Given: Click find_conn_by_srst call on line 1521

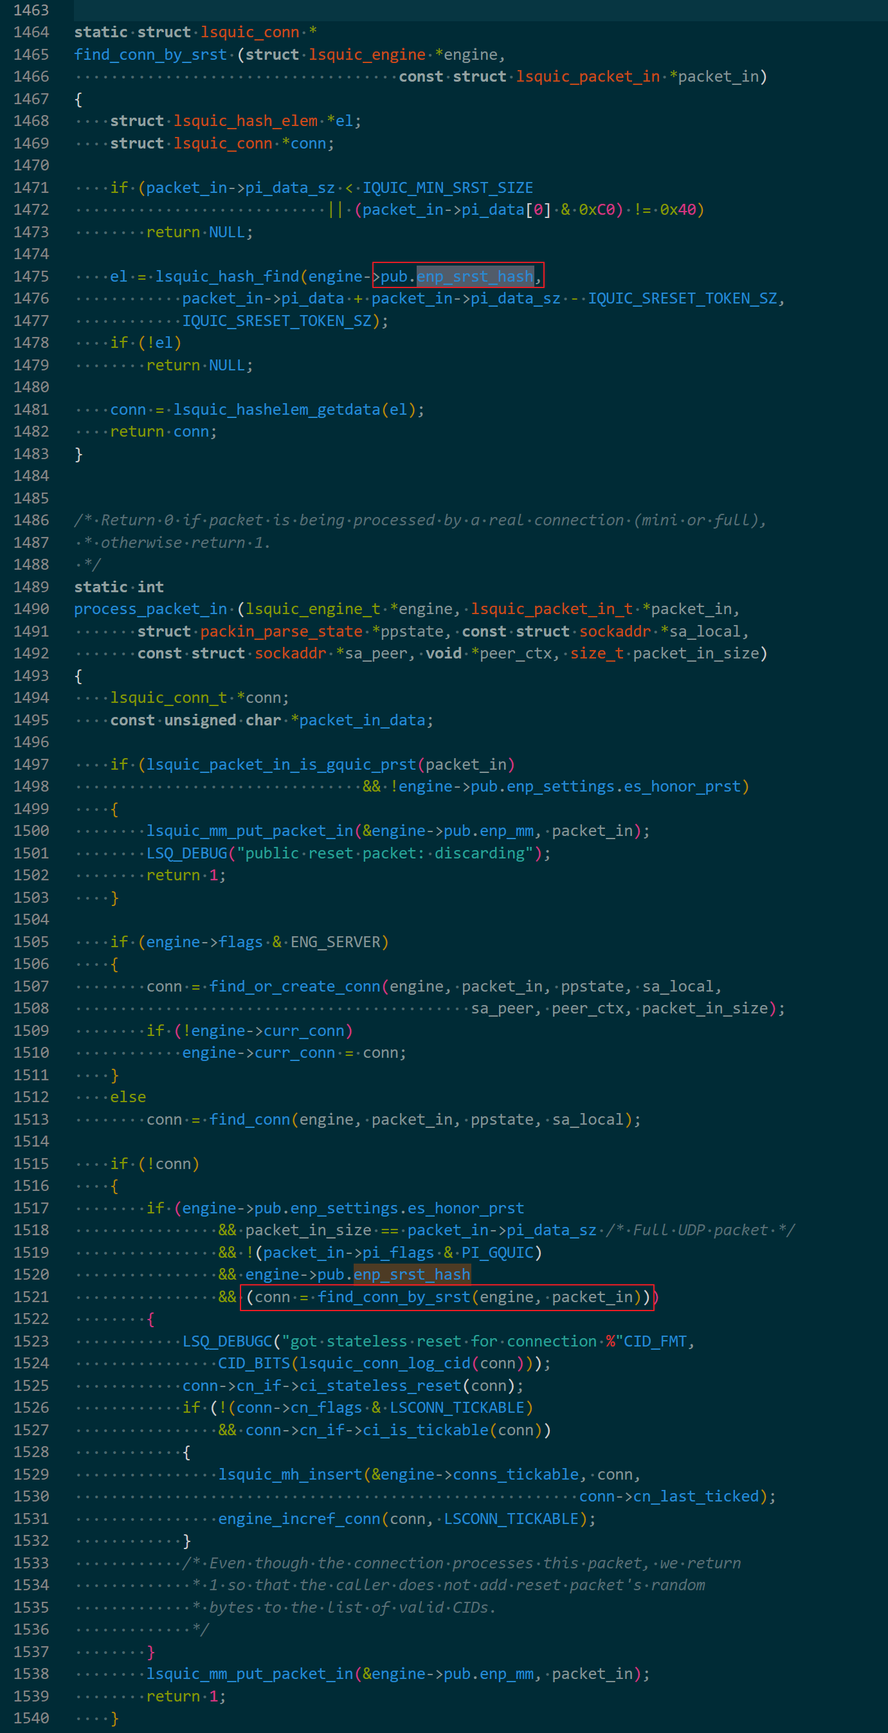Looking at the screenshot, I should pyautogui.click(x=394, y=1296).
